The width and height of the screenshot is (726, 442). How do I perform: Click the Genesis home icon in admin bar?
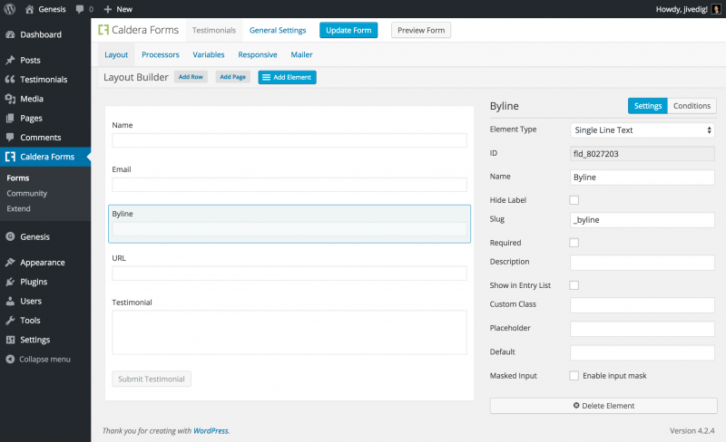[x=30, y=9]
